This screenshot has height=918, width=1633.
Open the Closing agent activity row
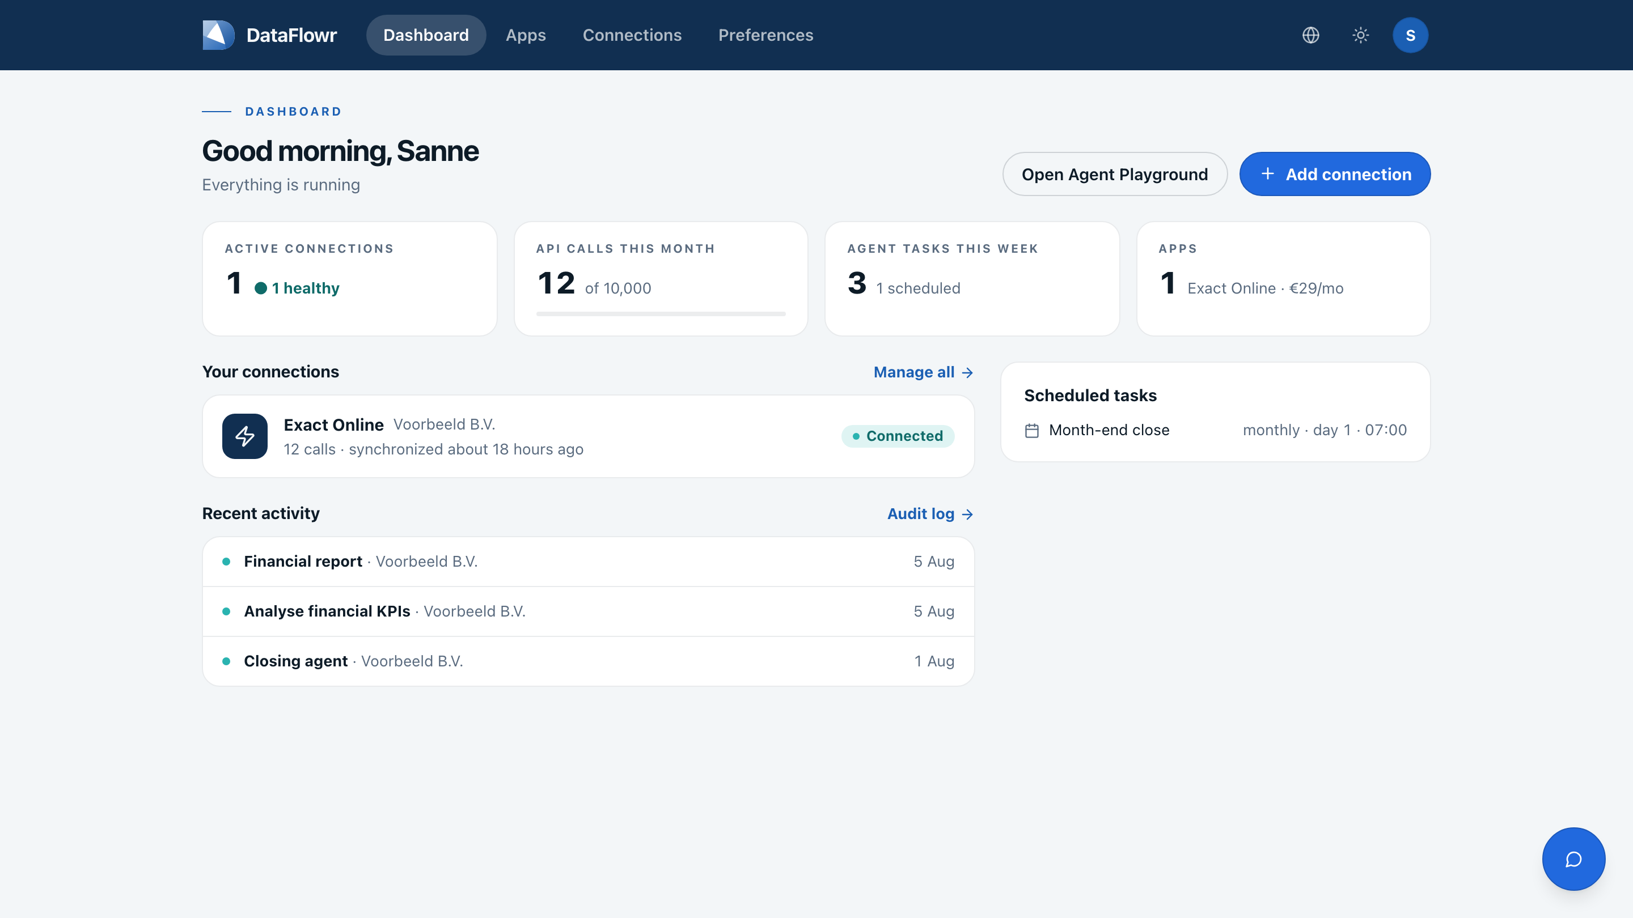pos(587,661)
